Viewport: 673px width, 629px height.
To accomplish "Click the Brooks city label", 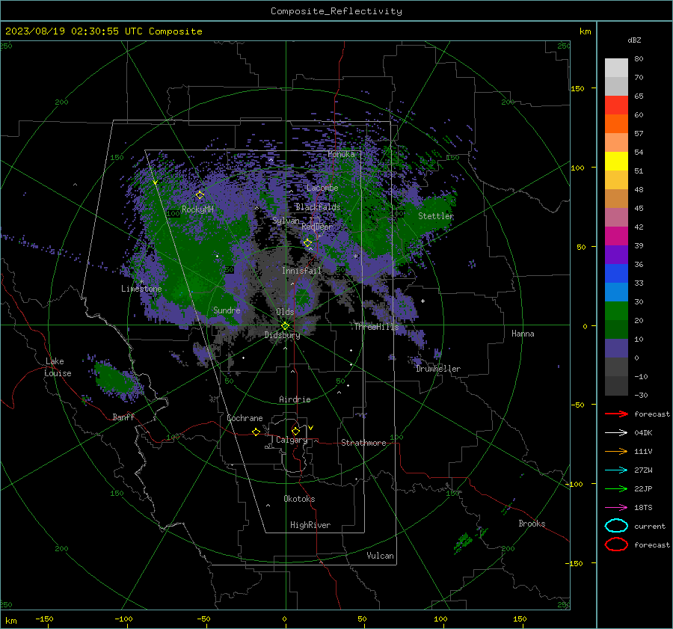I will point(532,524).
